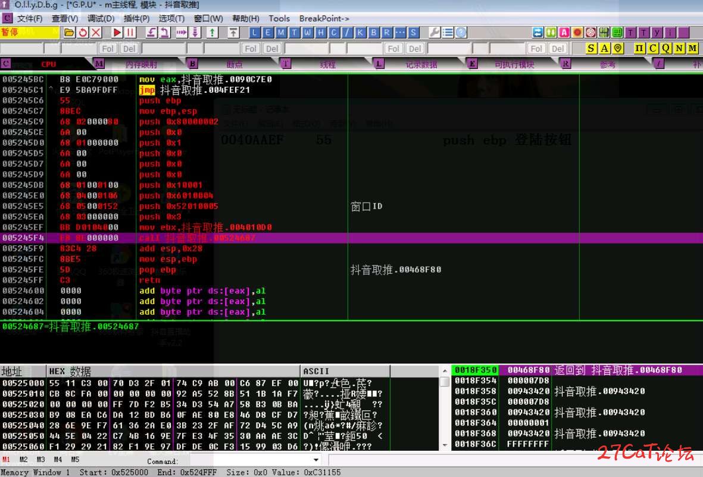
Task: Click the Trace Into dotted right arrow icon
Action: point(181,32)
